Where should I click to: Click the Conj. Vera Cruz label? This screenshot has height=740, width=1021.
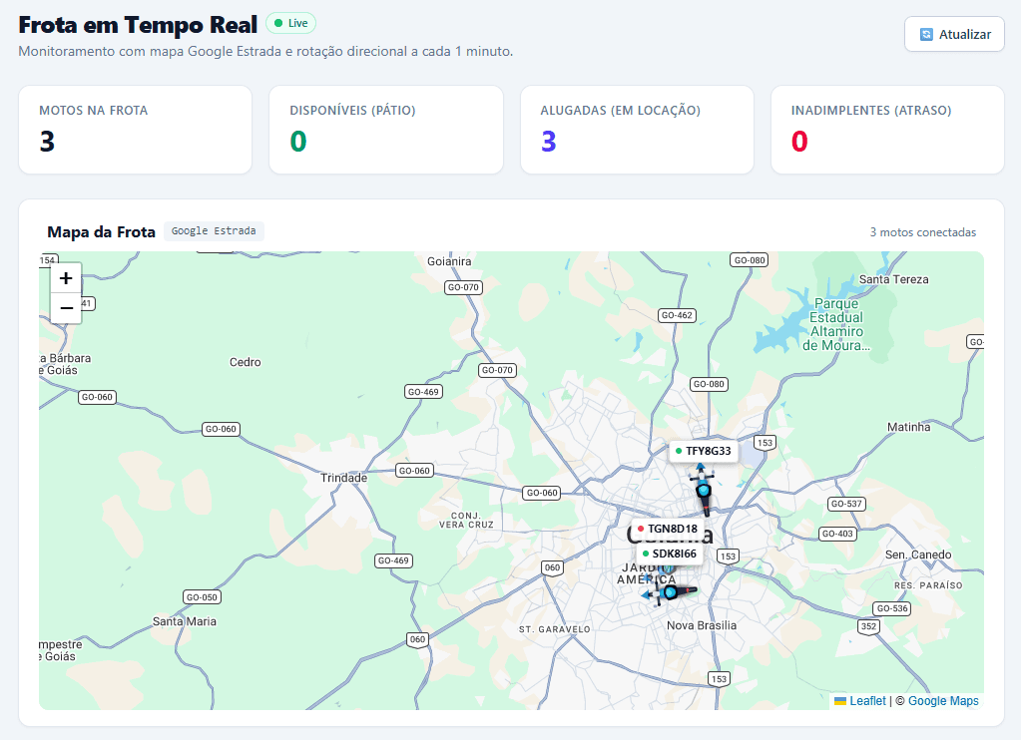click(466, 520)
